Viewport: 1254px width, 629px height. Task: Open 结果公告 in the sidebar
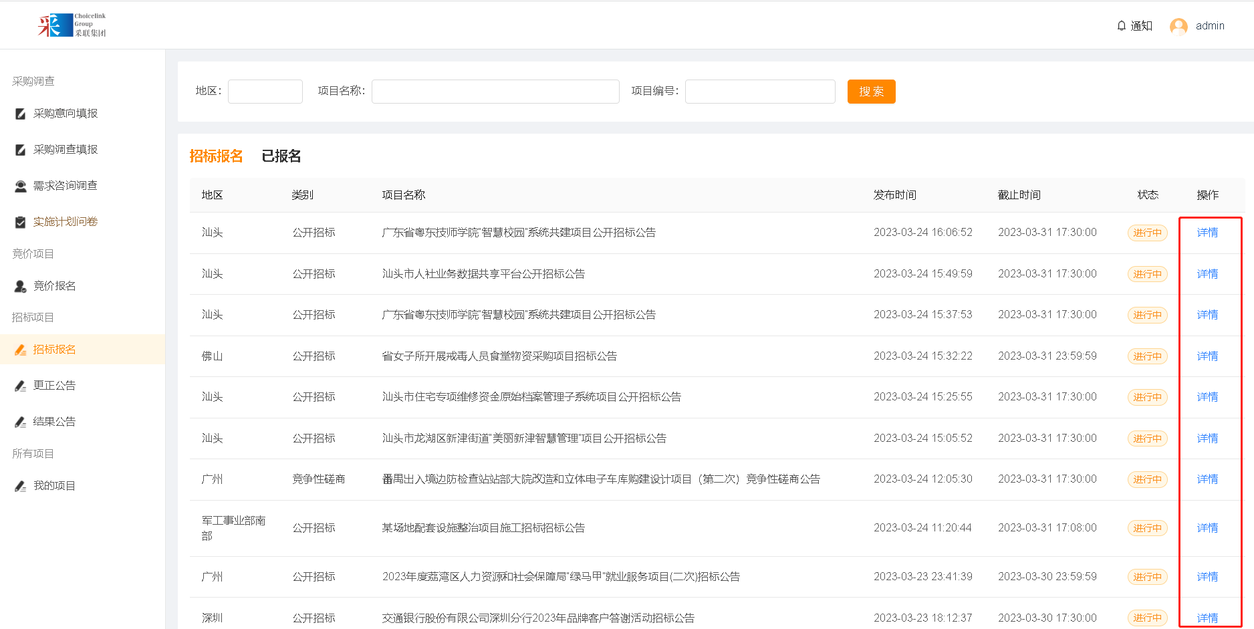click(54, 422)
